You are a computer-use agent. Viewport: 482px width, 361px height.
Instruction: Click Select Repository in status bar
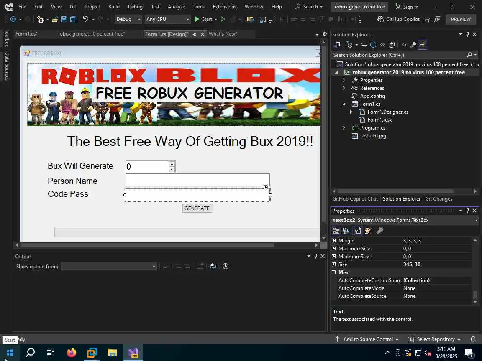pos(435,339)
